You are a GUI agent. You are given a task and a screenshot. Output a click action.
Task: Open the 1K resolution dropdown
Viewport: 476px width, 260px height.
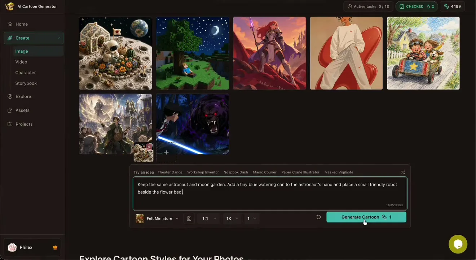pyautogui.click(x=231, y=218)
